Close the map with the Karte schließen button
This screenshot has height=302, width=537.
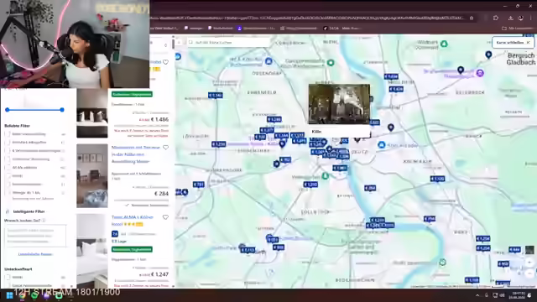click(x=513, y=43)
